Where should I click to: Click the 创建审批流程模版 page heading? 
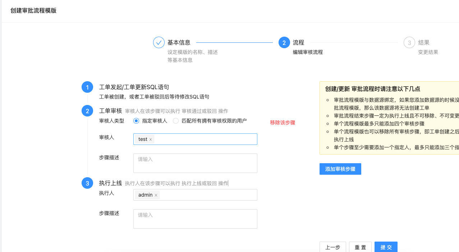pos(33,10)
